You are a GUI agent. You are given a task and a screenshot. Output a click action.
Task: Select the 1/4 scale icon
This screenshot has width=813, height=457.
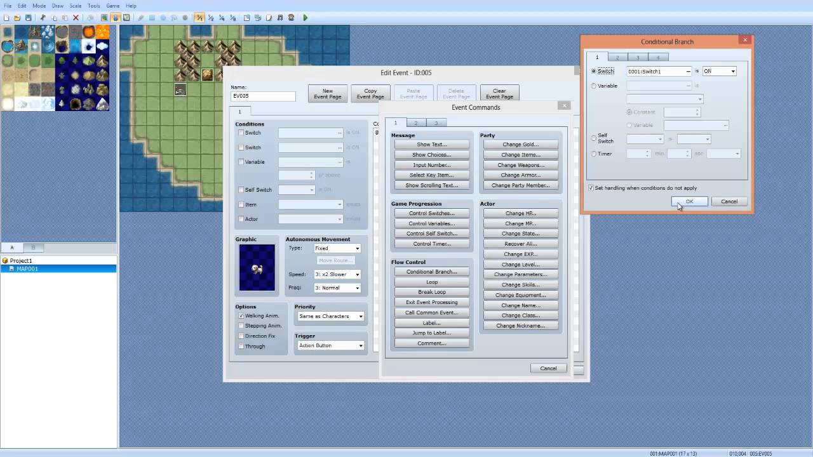click(222, 18)
